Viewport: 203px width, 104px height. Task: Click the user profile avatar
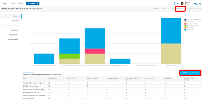(x=182, y=4)
